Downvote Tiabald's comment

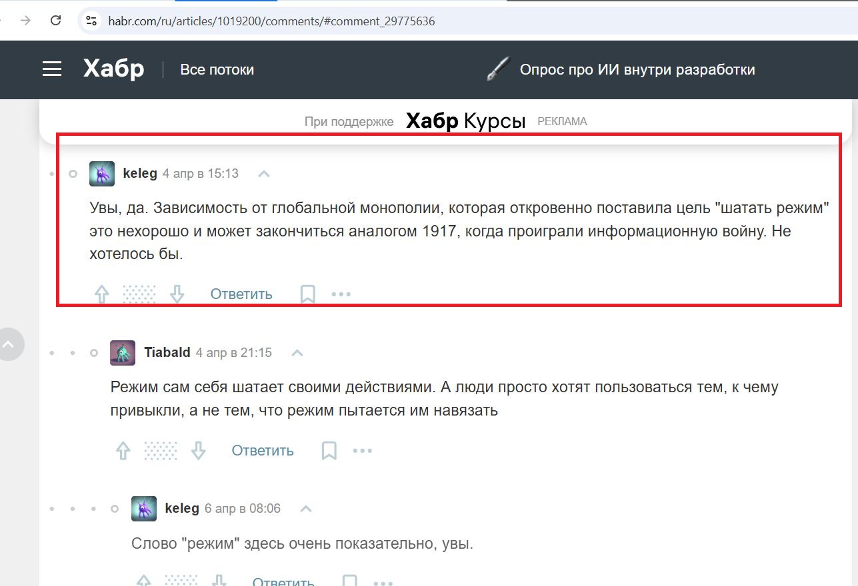pyautogui.click(x=198, y=451)
